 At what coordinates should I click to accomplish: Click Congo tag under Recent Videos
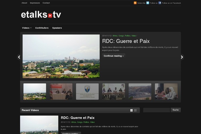(x=80, y=122)
